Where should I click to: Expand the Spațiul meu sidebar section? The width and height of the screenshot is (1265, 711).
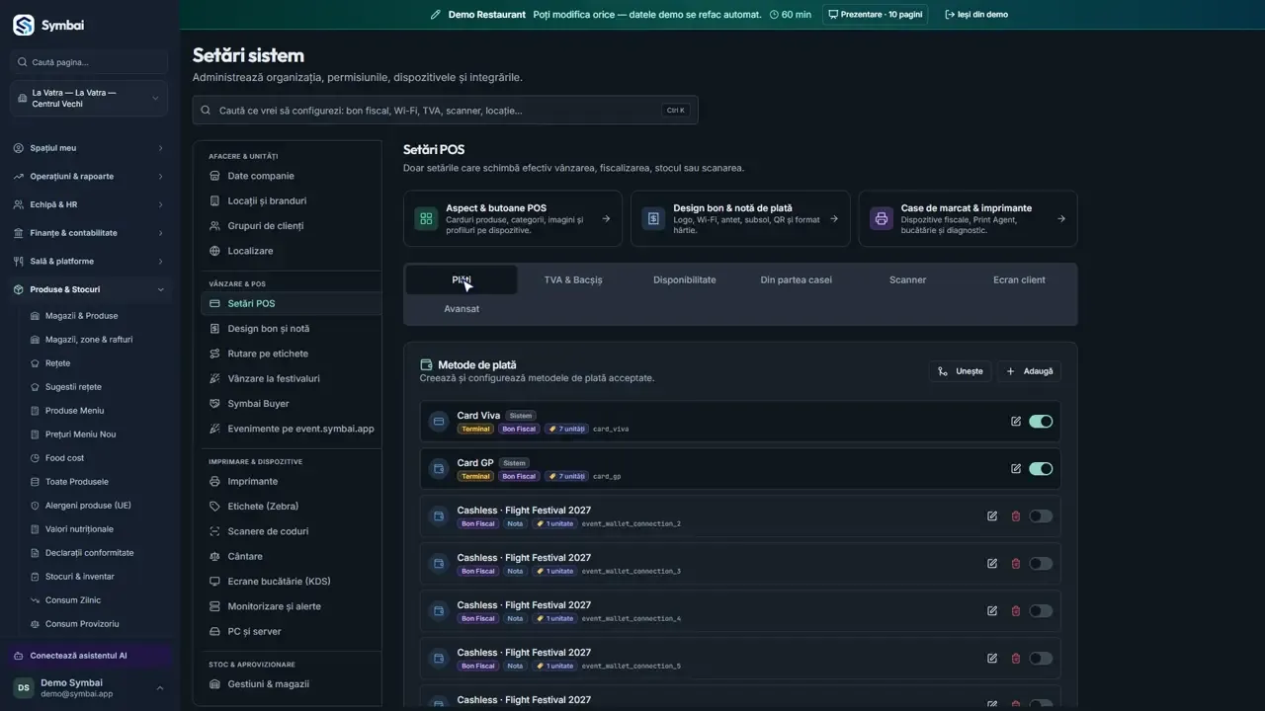click(x=89, y=148)
